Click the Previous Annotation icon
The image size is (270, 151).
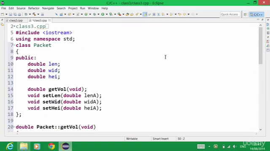(171, 14)
